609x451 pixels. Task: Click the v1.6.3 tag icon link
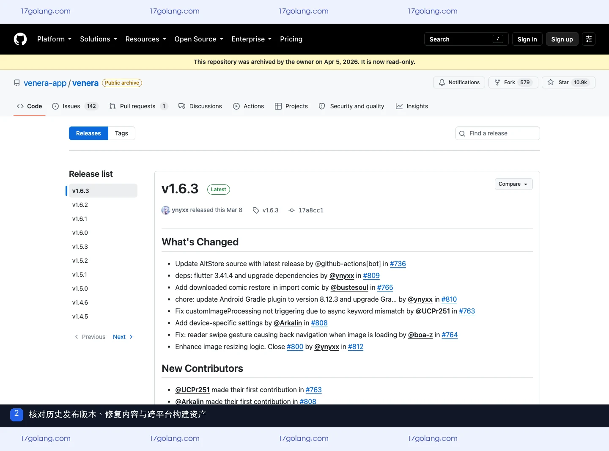(266, 210)
